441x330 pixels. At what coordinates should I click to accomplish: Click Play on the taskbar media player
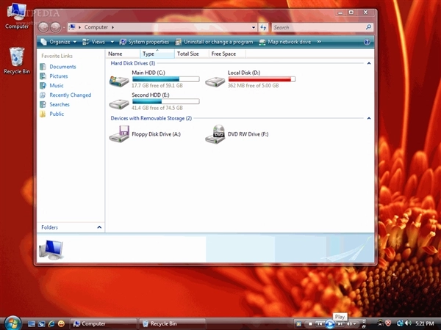coord(329,324)
